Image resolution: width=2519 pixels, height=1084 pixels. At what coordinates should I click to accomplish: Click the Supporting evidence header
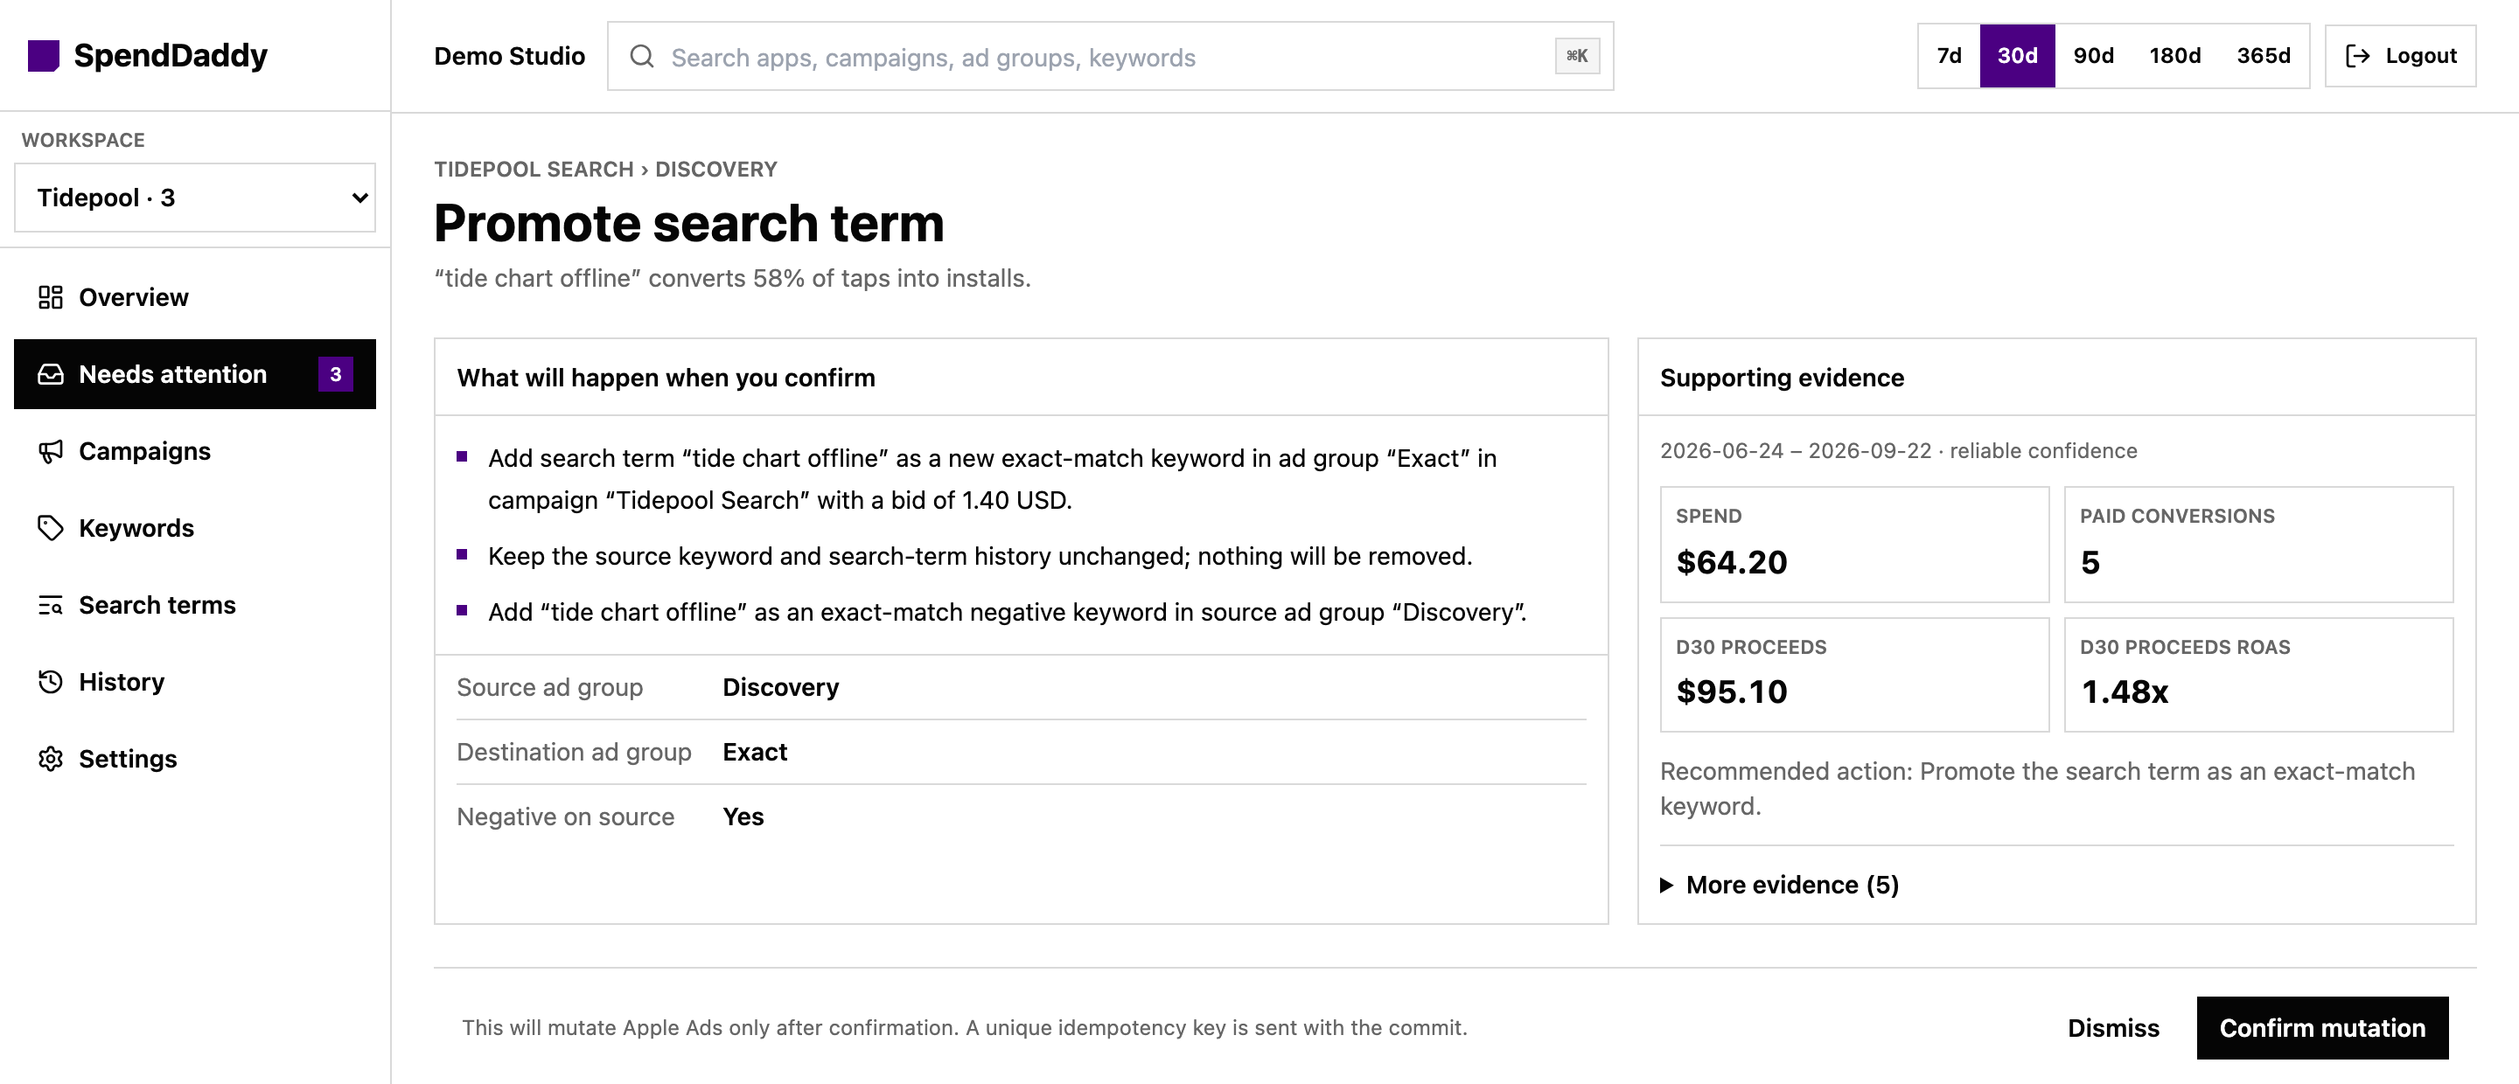pyautogui.click(x=1782, y=378)
